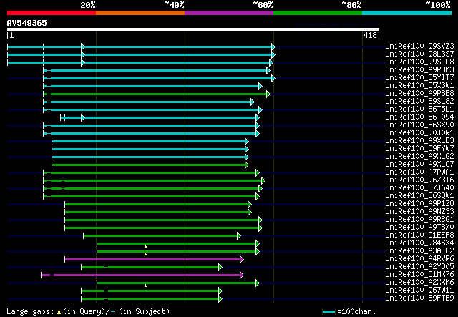Click the UniRef100_A9XLG2 text

[419, 157]
